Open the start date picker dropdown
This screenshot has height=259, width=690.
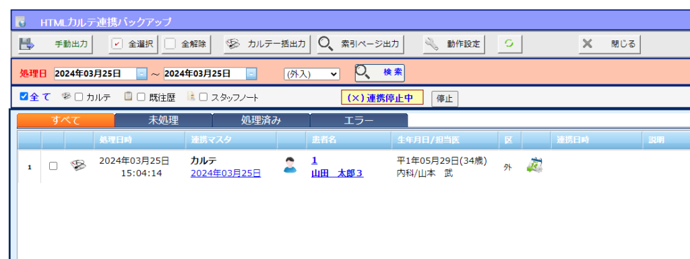[x=142, y=74]
